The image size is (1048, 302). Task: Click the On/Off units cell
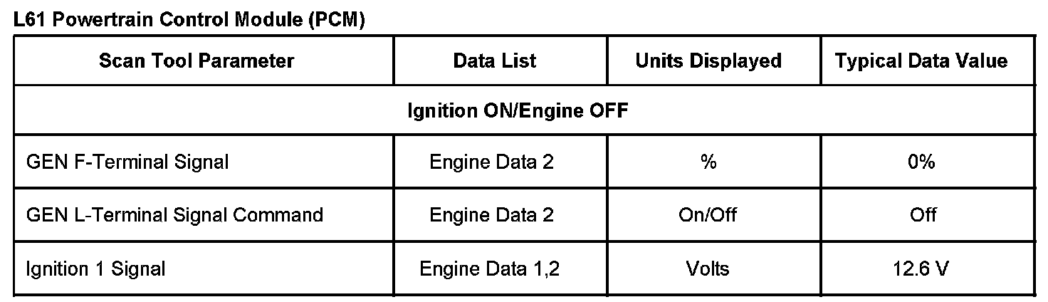tap(708, 214)
